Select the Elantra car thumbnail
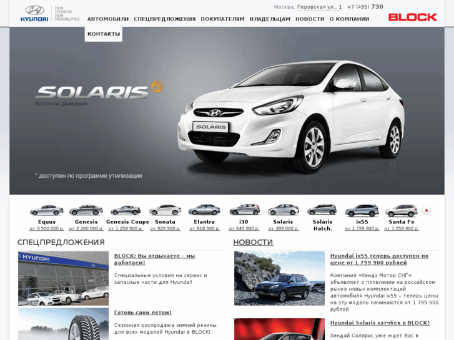The width and height of the screenshot is (454, 340). click(204, 210)
